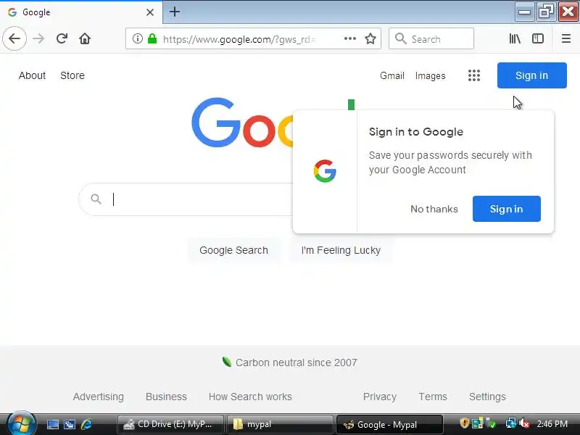Viewport: 580px width, 435px height.
Task: Show site information via the info icon
Action: point(138,38)
